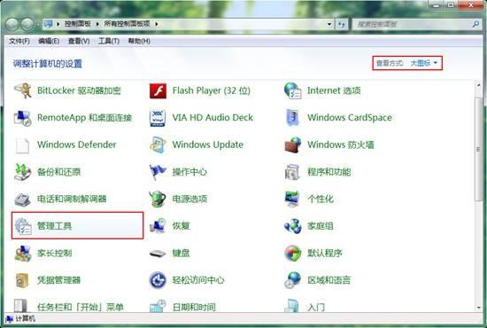
Task: Open the 凭据管理器 safe icon
Action: click(x=23, y=280)
